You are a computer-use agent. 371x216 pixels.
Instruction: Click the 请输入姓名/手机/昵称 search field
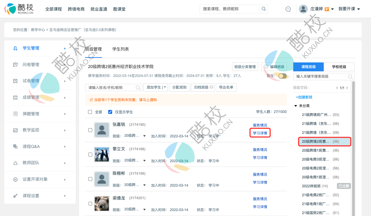114,88
